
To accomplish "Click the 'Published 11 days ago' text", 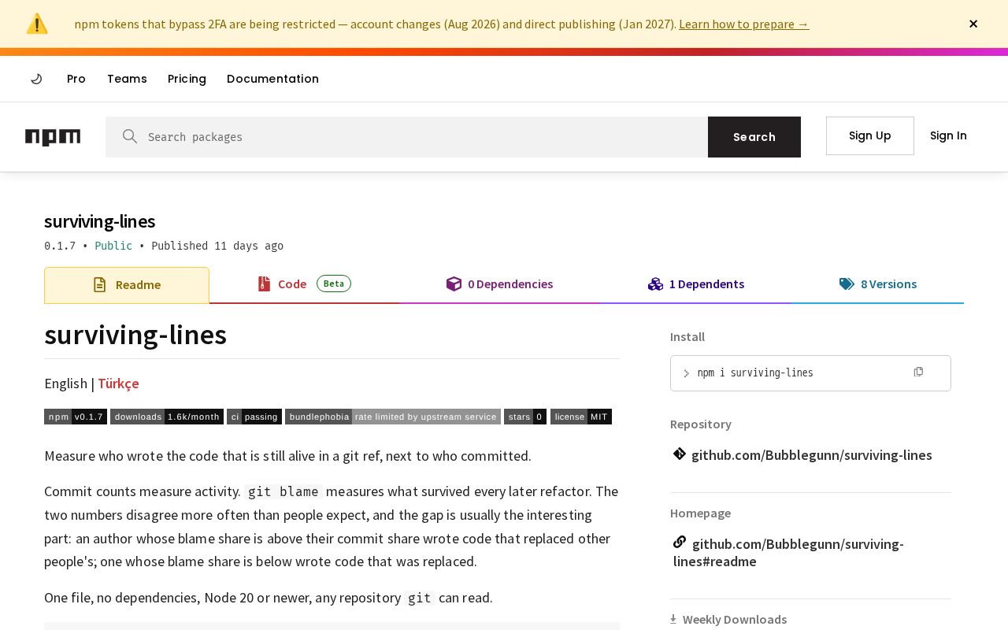I will pos(217,246).
